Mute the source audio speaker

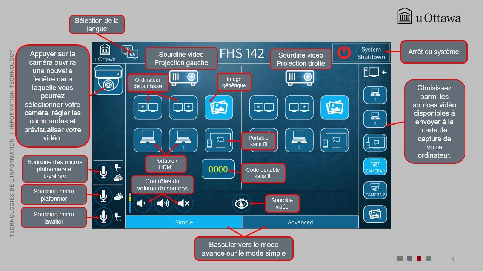(x=184, y=204)
